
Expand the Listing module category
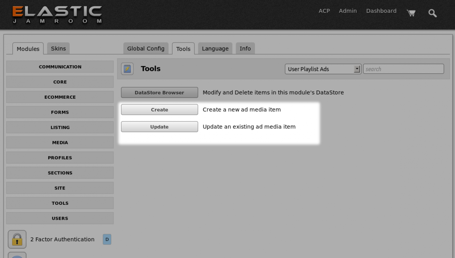60,127
